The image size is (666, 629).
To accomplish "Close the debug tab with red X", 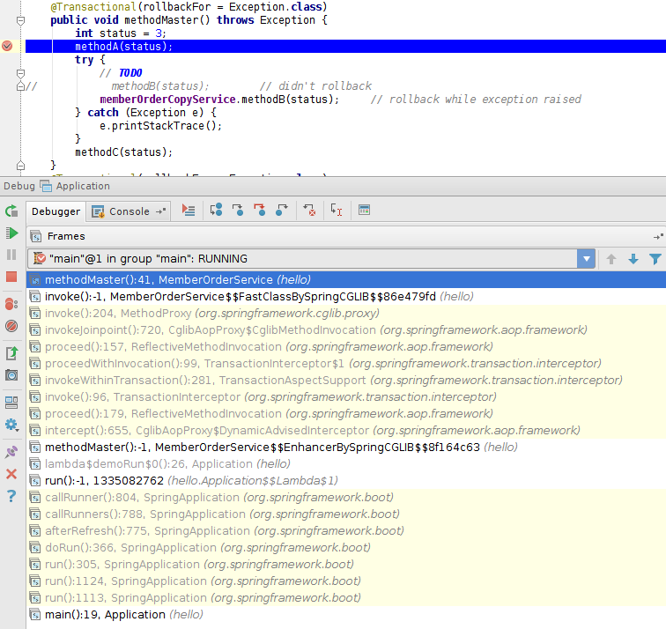I will tap(11, 474).
